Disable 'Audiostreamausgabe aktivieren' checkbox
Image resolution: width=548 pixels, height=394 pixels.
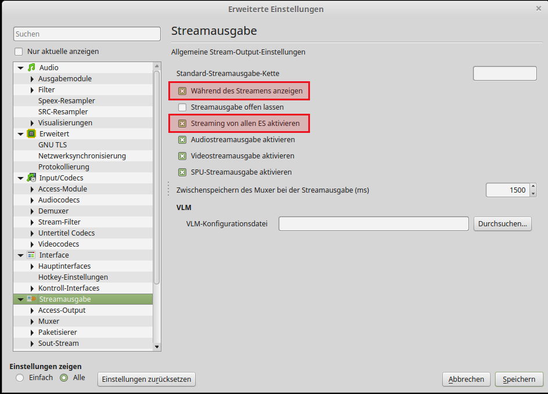(182, 140)
